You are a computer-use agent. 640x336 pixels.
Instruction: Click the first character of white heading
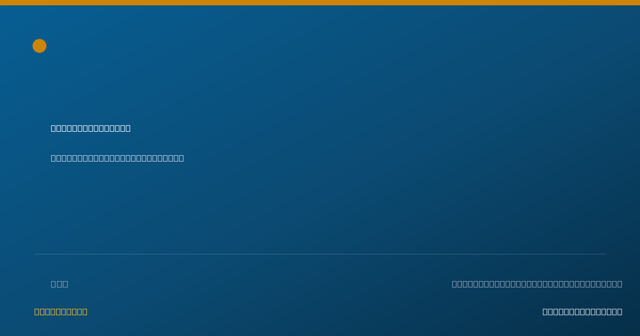click(53, 128)
